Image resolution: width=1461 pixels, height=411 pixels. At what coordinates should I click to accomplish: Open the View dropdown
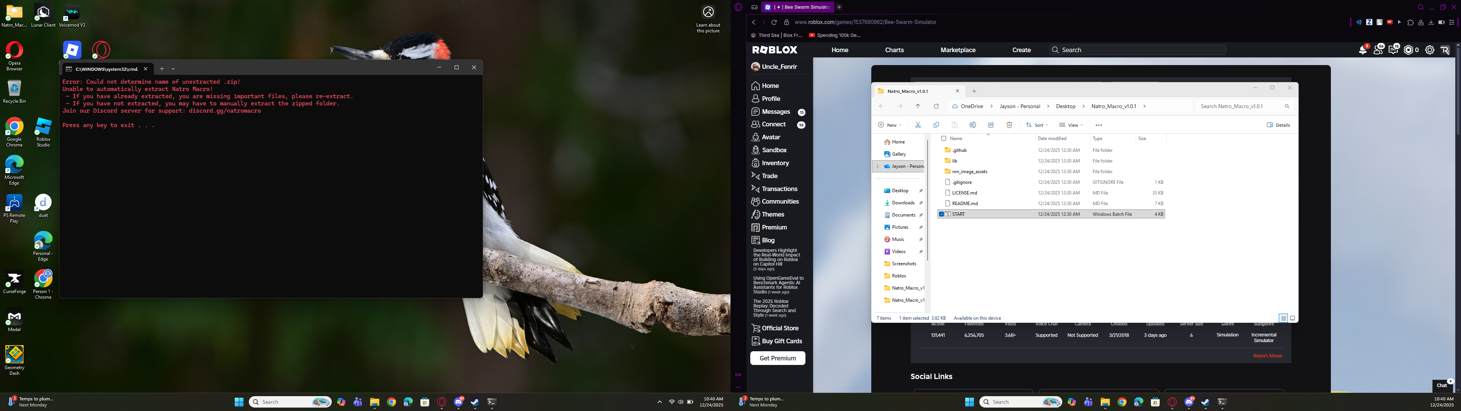pyautogui.click(x=1071, y=125)
